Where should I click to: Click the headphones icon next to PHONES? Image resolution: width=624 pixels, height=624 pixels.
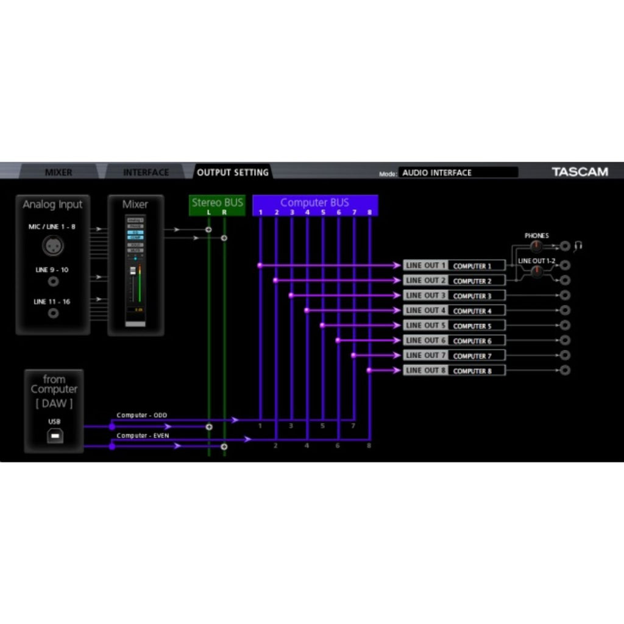pyautogui.click(x=578, y=246)
